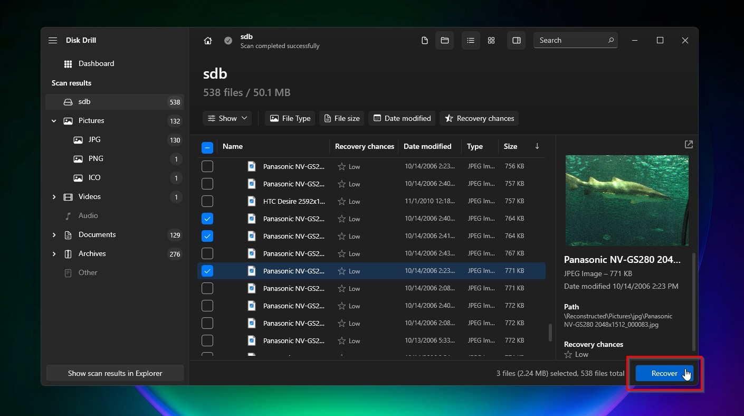744x416 pixels.
Task: Select the file view icon
Action: click(425, 41)
